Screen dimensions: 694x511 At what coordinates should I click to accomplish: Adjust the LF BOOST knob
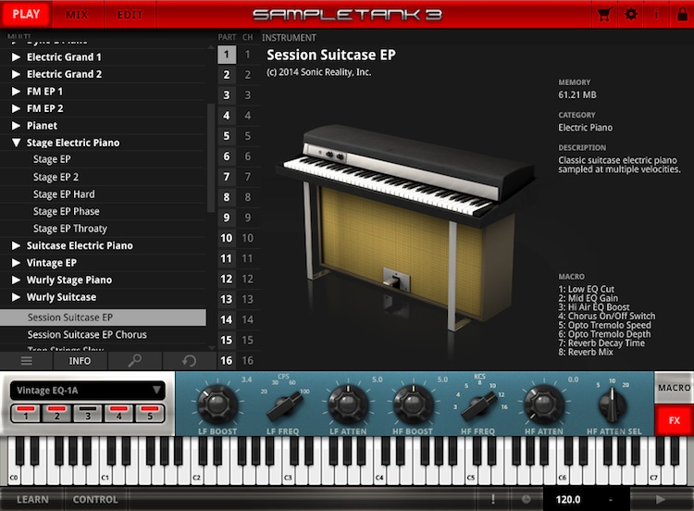(x=217, y=404)
